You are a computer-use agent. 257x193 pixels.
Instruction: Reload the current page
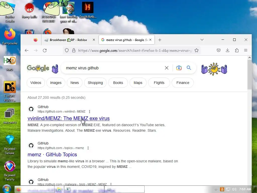pos(45,50)
